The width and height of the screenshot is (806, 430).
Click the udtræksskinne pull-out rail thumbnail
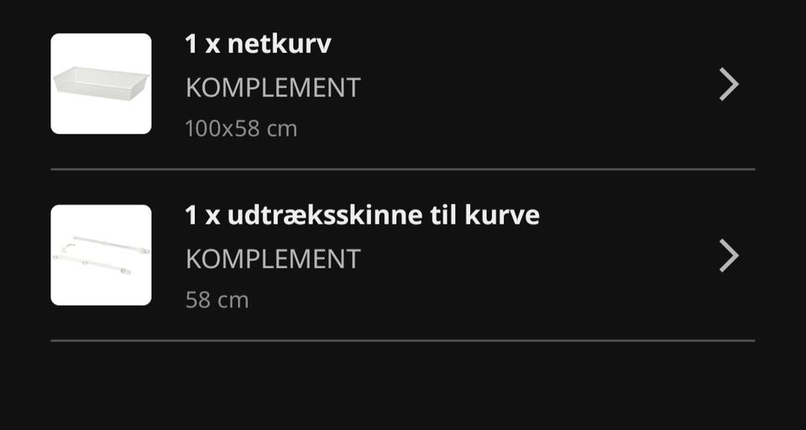[102, 255]
